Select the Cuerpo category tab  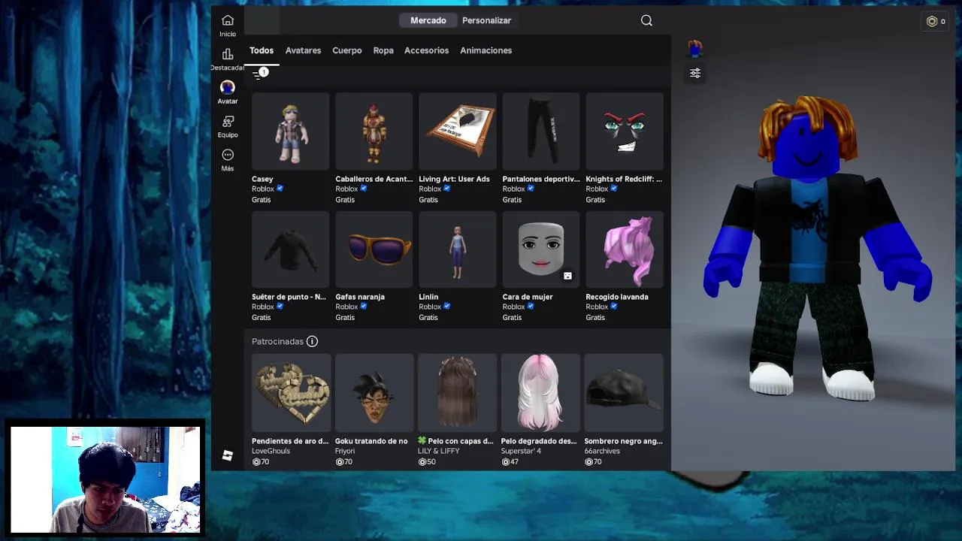[x=347, y=50]
